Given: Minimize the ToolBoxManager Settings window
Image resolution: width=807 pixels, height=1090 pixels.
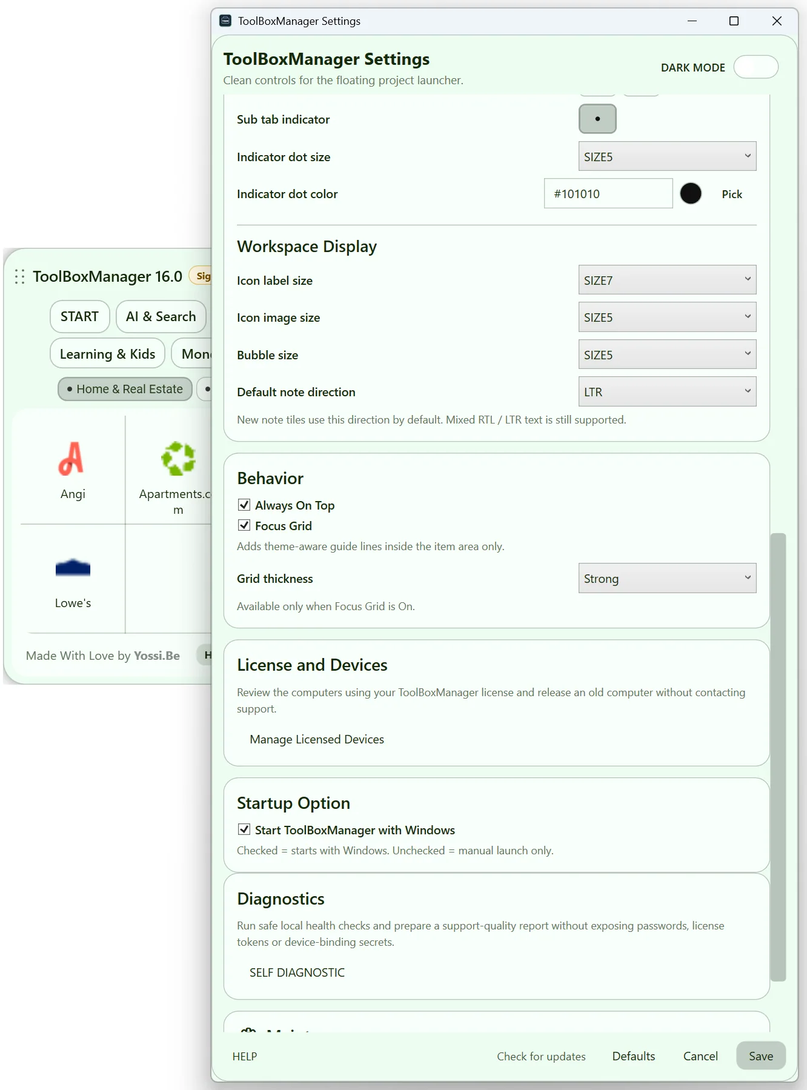Looking at the screenshot, I should click(692, 21).
